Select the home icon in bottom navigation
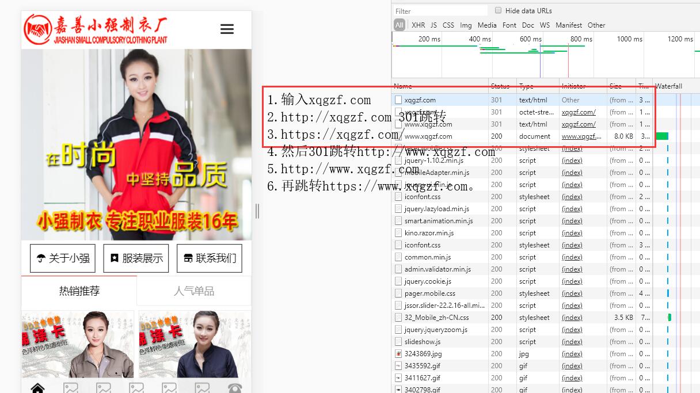The image size is (700, 393). pos(37,388)
